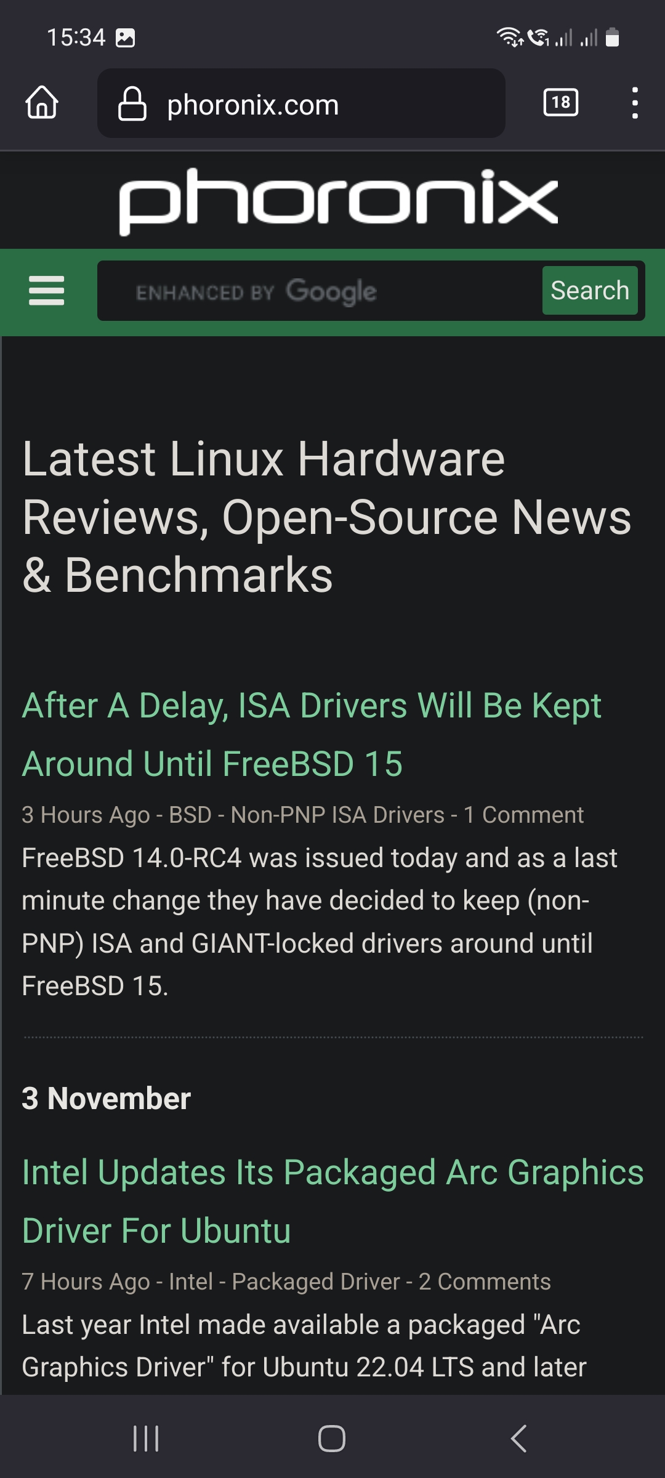This screenshot has height=1478, width=665.
Task: Open Intel Arc Graphics Driver Ubuntu article
Action: [x=332, y=1201]
